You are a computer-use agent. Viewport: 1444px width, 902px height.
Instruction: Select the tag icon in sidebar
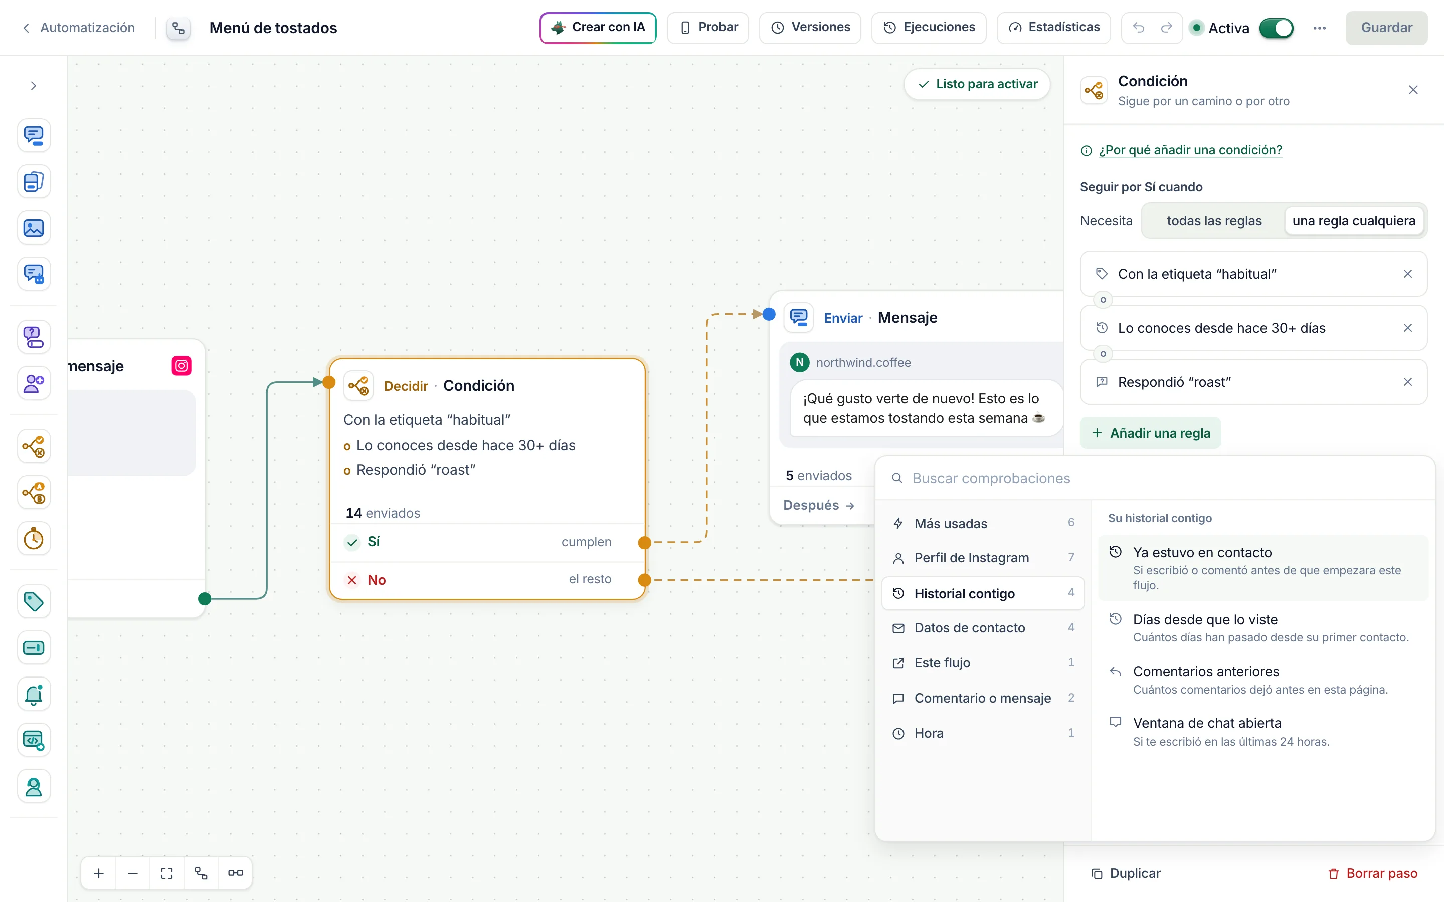[34, 601]
